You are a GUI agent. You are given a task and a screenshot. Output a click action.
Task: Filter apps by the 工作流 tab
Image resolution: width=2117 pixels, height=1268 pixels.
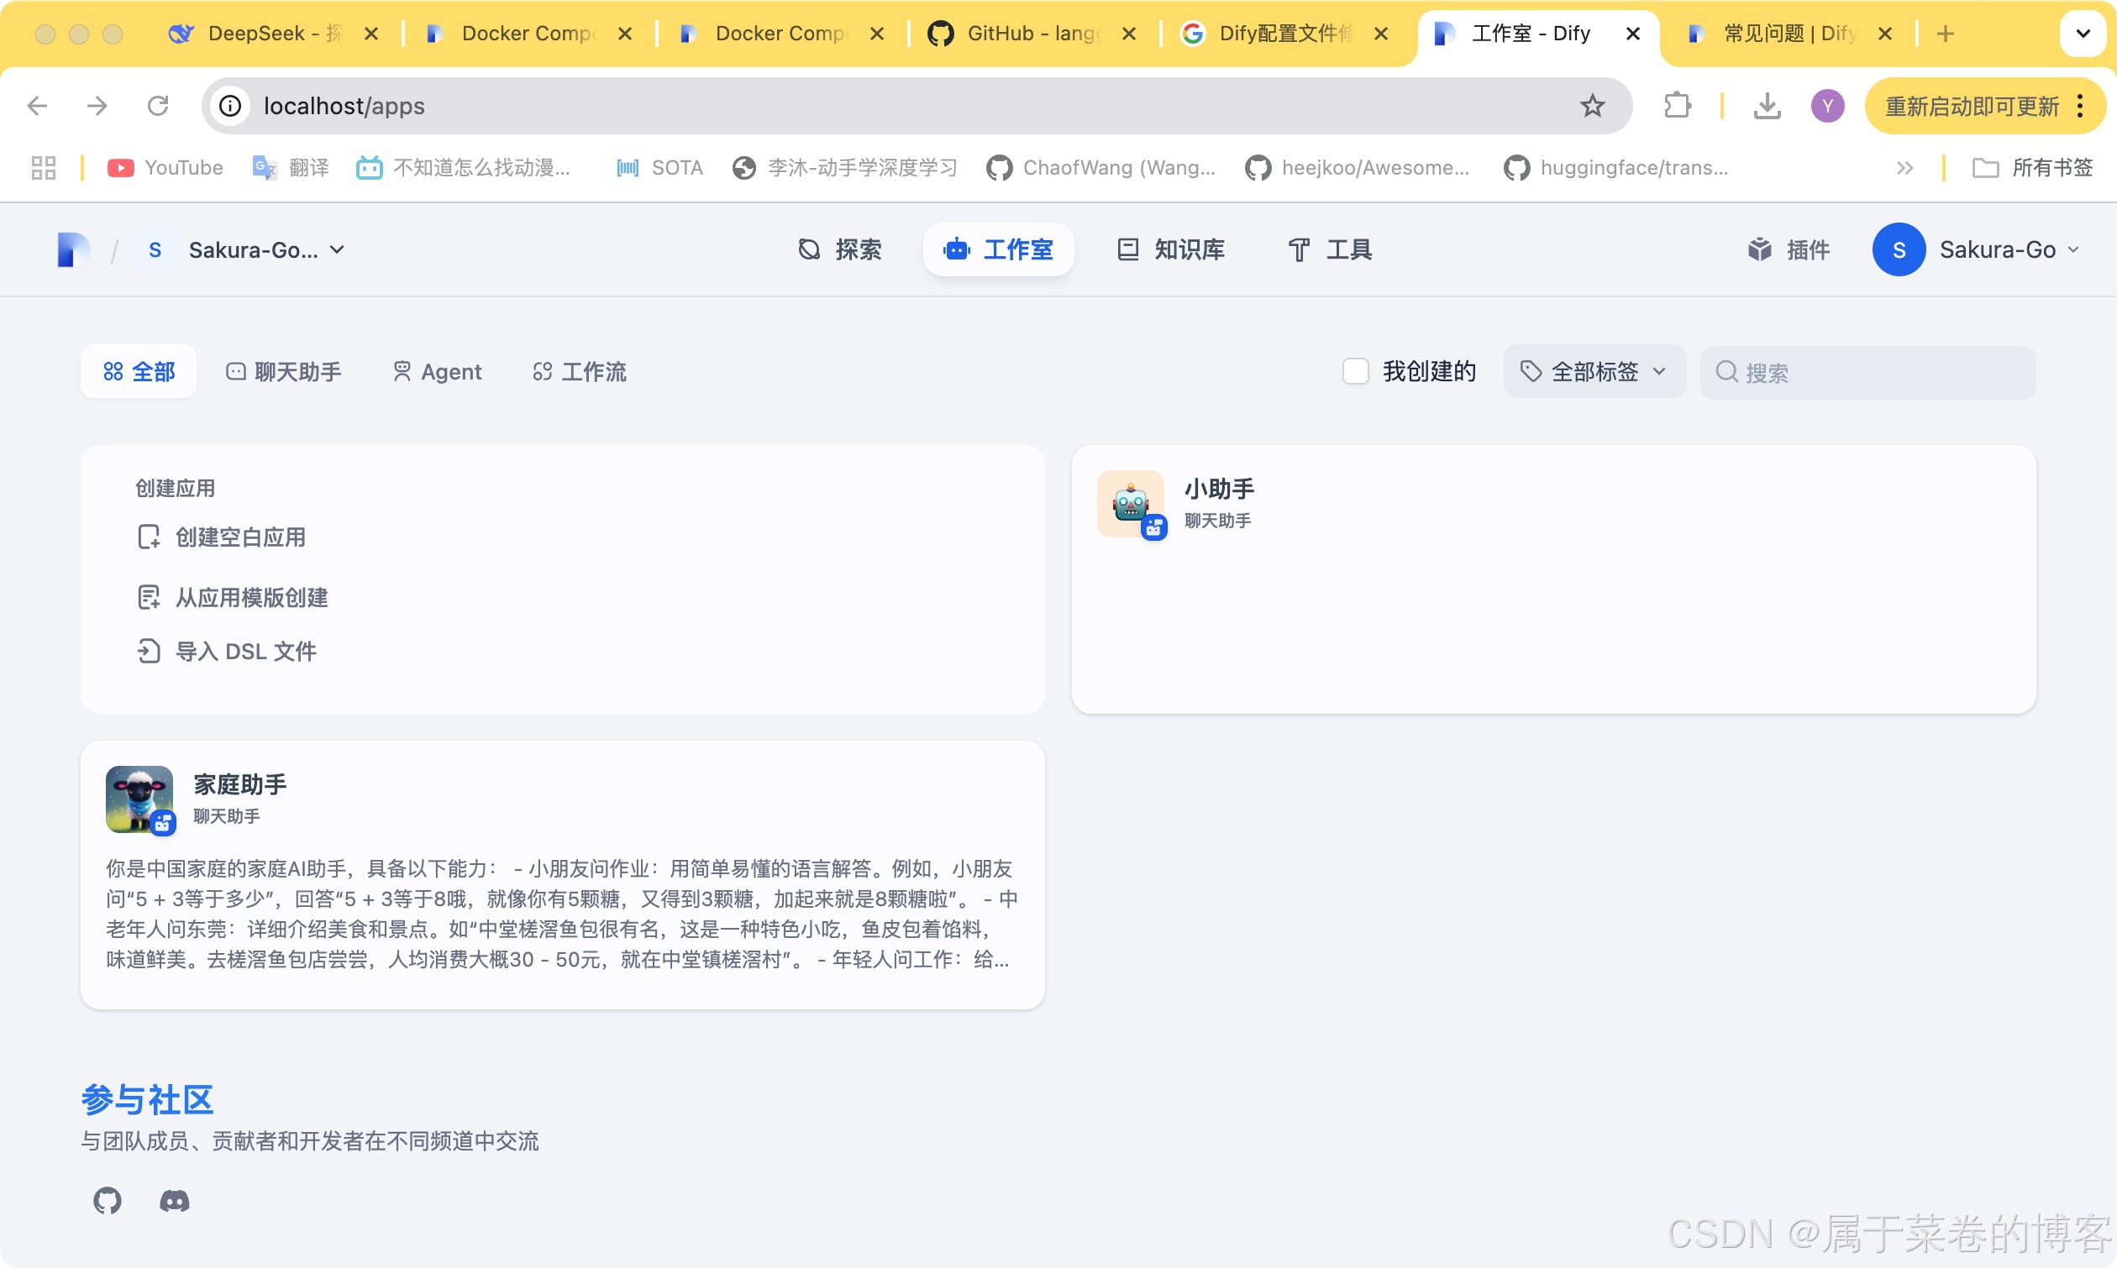point(580,372)
